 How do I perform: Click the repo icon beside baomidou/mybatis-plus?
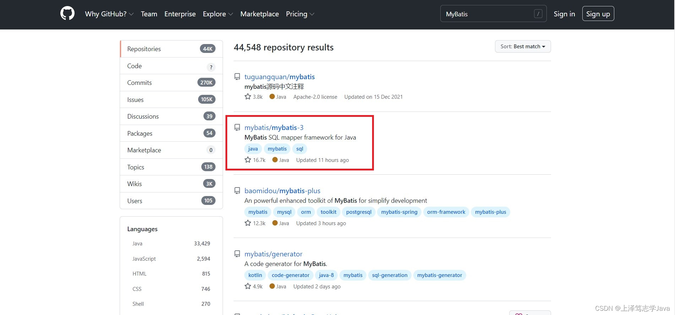click(x=237, y=191)
